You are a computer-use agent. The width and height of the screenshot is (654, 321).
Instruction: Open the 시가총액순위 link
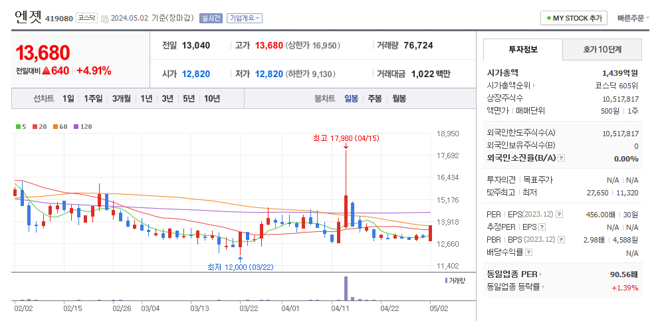pos(508,86)
